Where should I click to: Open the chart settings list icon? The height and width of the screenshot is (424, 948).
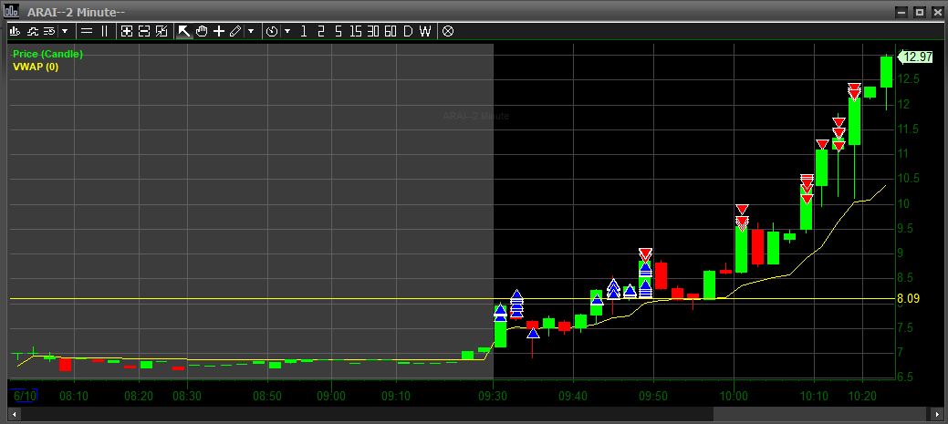click(x=49, y=31)
